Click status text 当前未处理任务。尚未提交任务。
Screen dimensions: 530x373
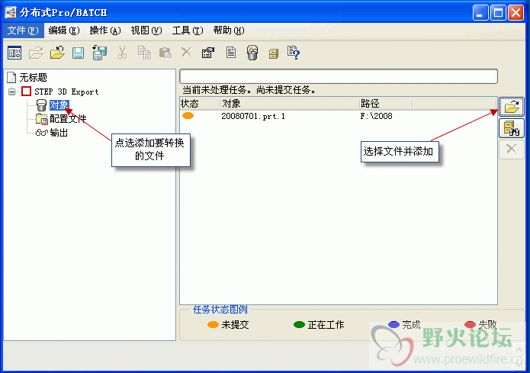[249, 90]
